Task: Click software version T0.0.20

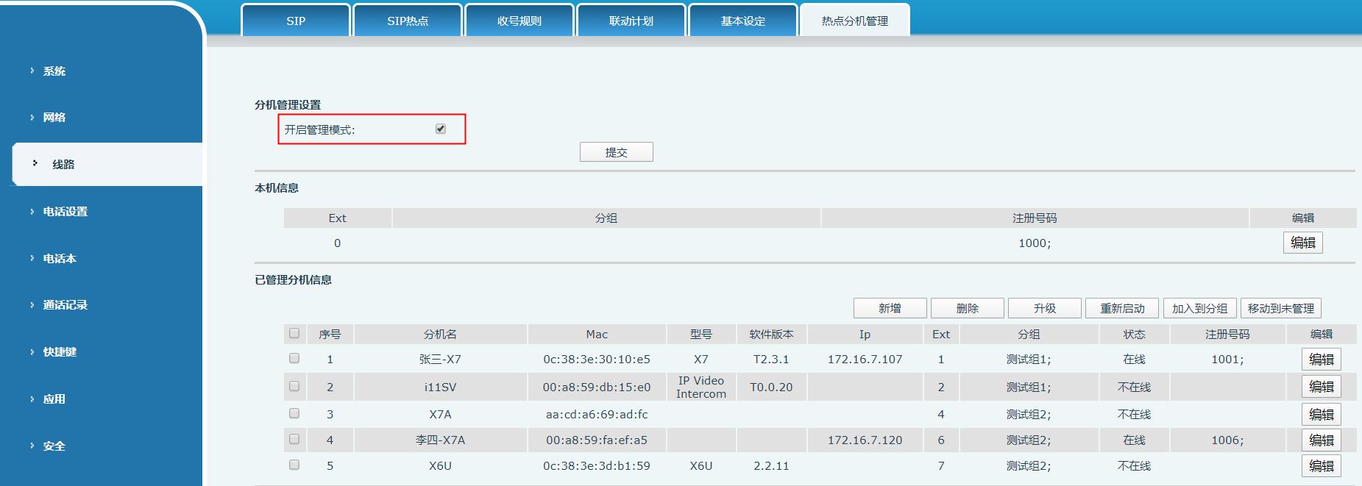Action: pos(771,387)
